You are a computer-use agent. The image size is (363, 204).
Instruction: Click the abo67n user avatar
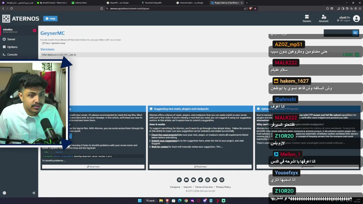tap(356, 19)
